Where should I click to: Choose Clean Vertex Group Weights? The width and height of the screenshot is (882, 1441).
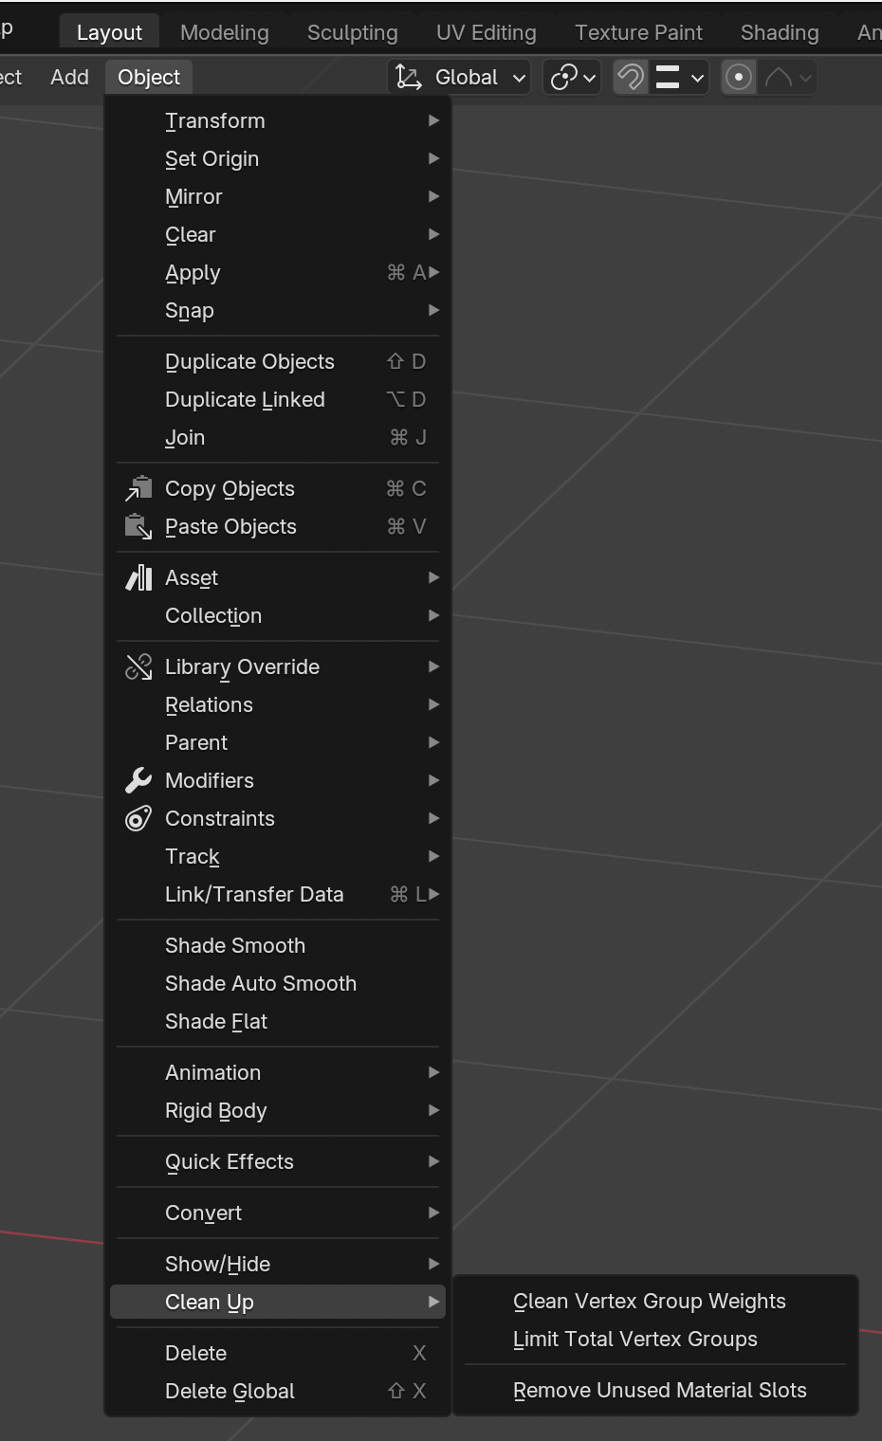click(x=649, y=1302)
